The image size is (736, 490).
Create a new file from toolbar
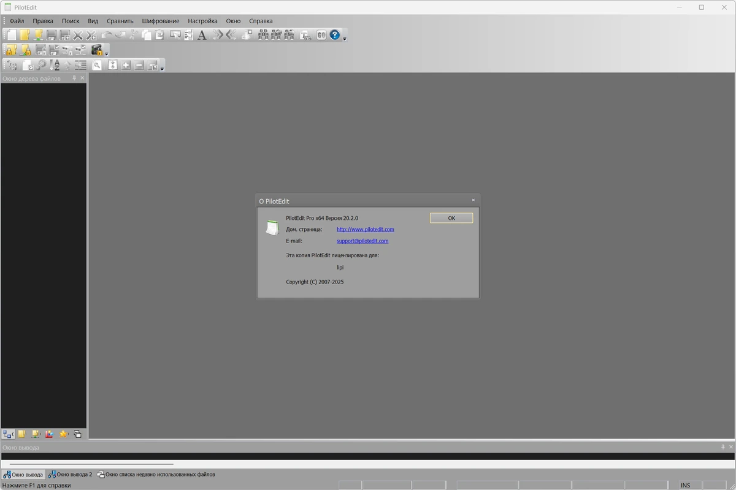point(11,35)
